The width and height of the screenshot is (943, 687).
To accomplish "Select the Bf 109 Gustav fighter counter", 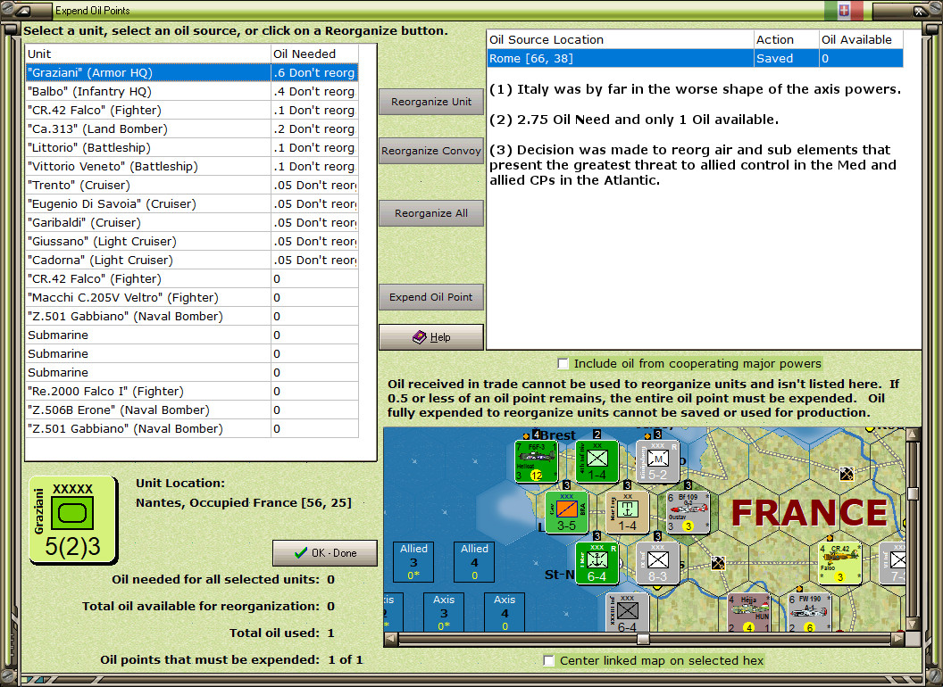I will coord(688,512).
